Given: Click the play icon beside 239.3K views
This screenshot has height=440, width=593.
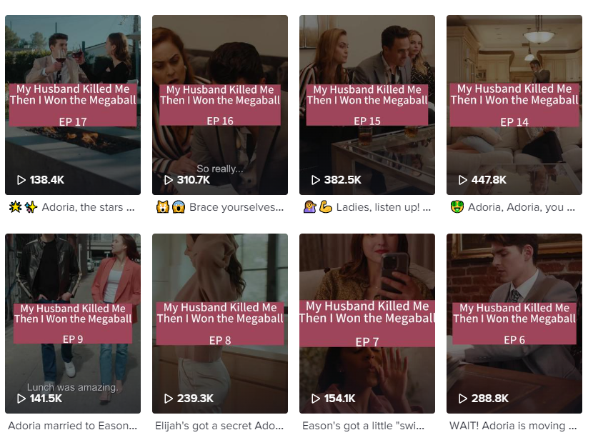Looking at the screenshot, I should point(169,399).
